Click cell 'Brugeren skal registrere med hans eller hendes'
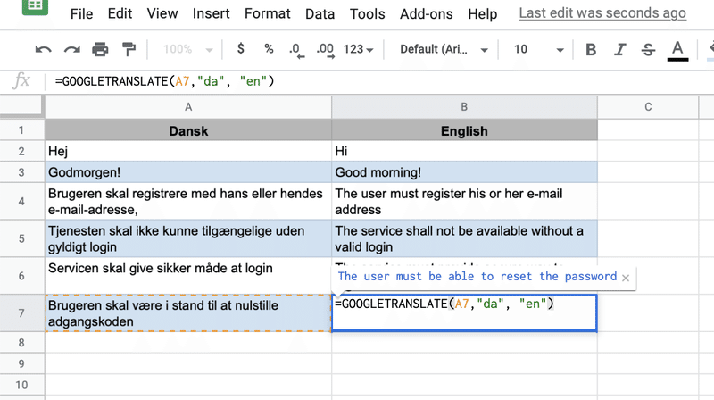714x400 pixels. tap(188, 202)
